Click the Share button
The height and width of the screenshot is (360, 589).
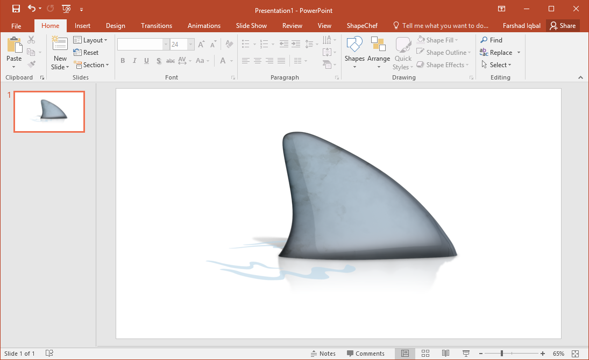(x=563, y=26)
